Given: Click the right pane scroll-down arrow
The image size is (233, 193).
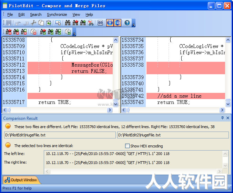Looking at the screenshot, I should coord(228,104).
